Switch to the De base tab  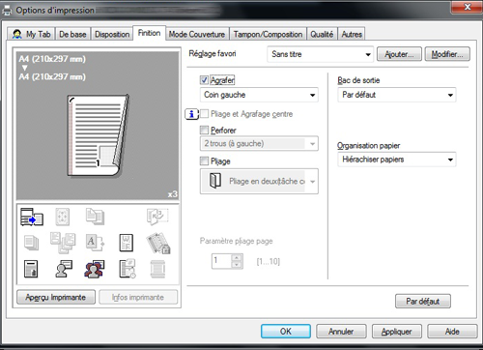click(73, 34)
